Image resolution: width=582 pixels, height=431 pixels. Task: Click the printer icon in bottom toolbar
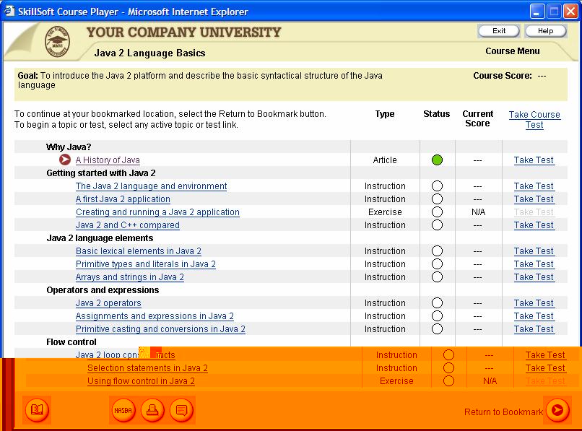(152, 410)
